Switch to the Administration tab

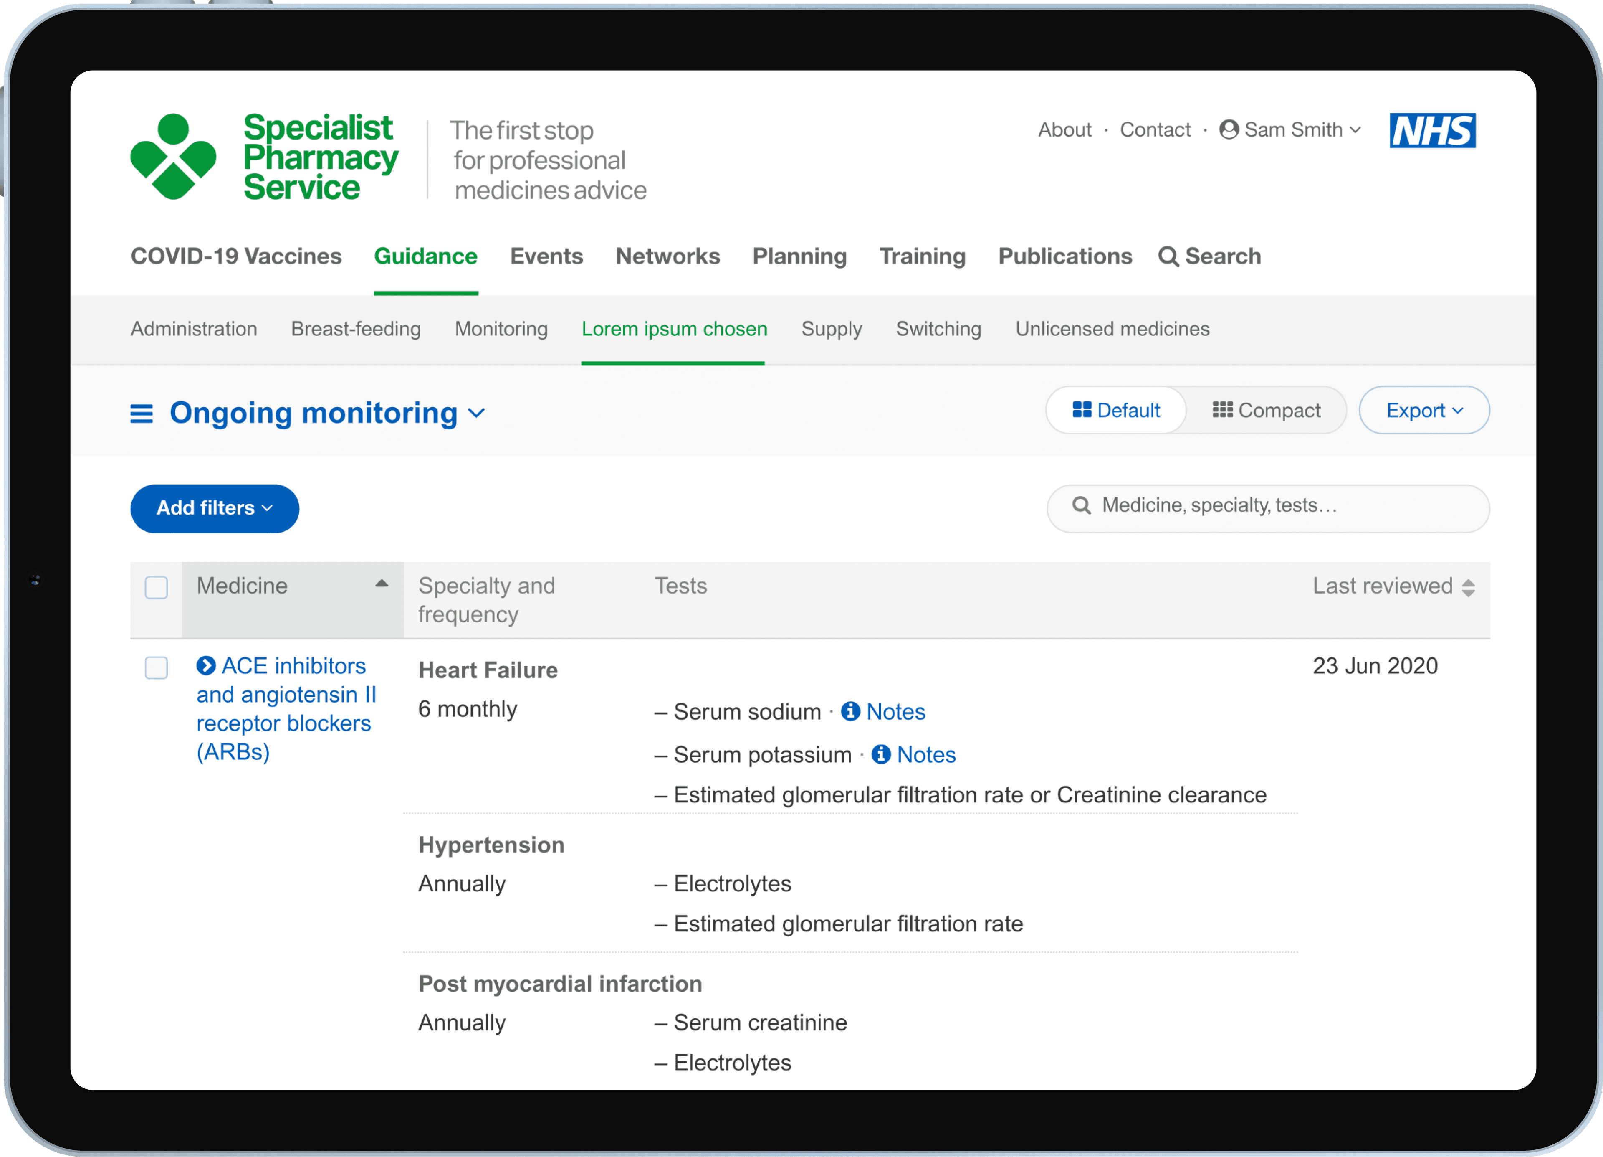point(194,329)
